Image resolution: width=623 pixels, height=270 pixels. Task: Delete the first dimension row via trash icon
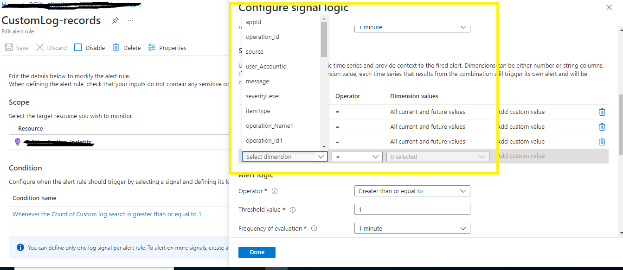click(602, 112)
